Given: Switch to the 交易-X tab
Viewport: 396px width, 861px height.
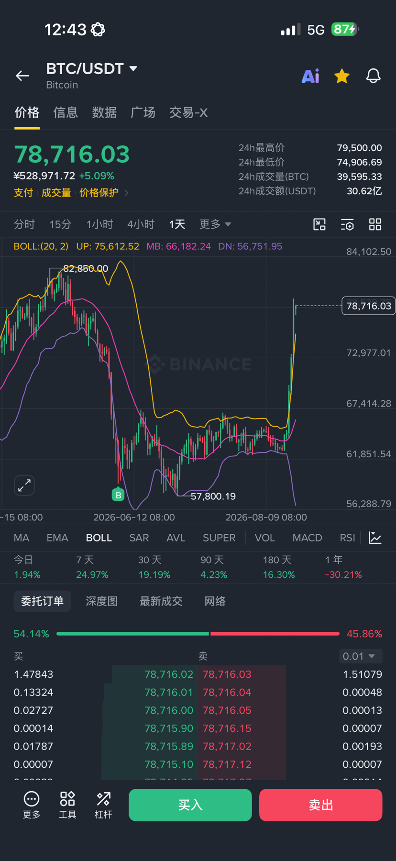Looking at the screenshot, I should coord(188,112).
